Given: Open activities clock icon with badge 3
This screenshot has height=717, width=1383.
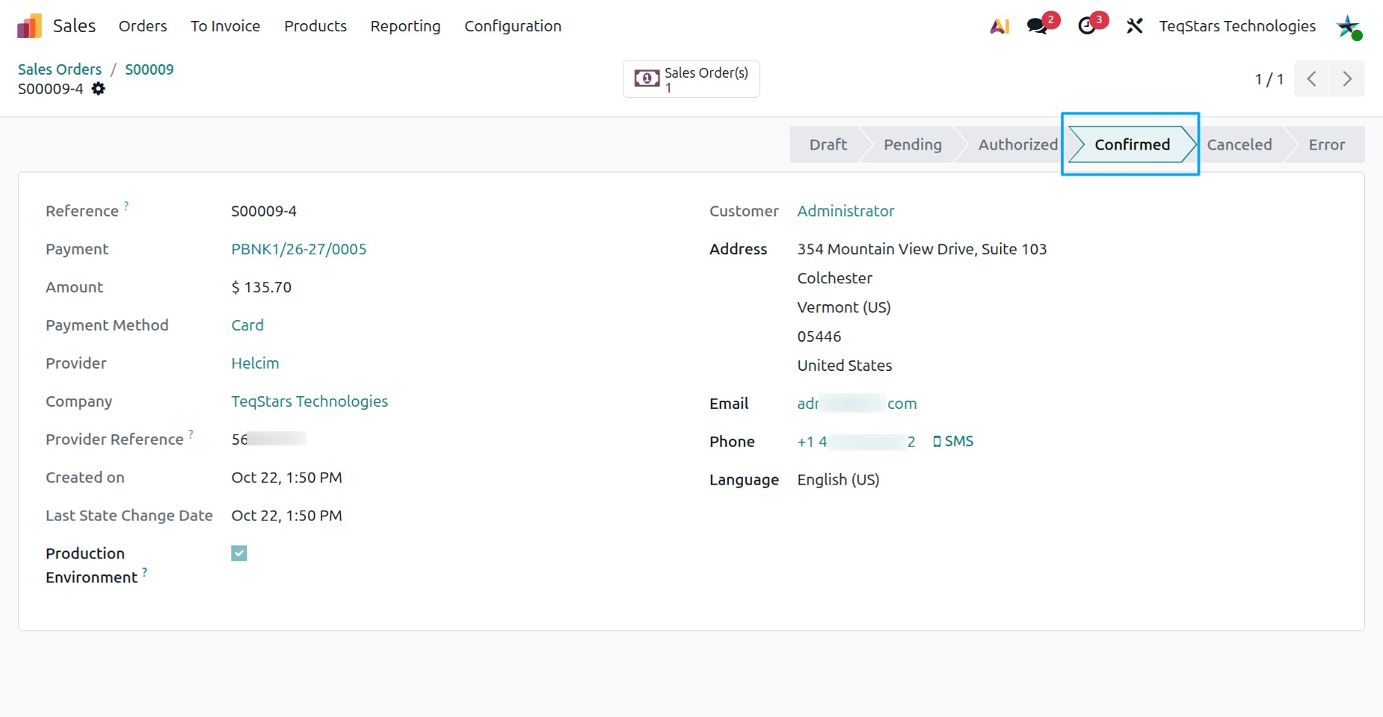Looking at the screenshot, I should 1088,26.
